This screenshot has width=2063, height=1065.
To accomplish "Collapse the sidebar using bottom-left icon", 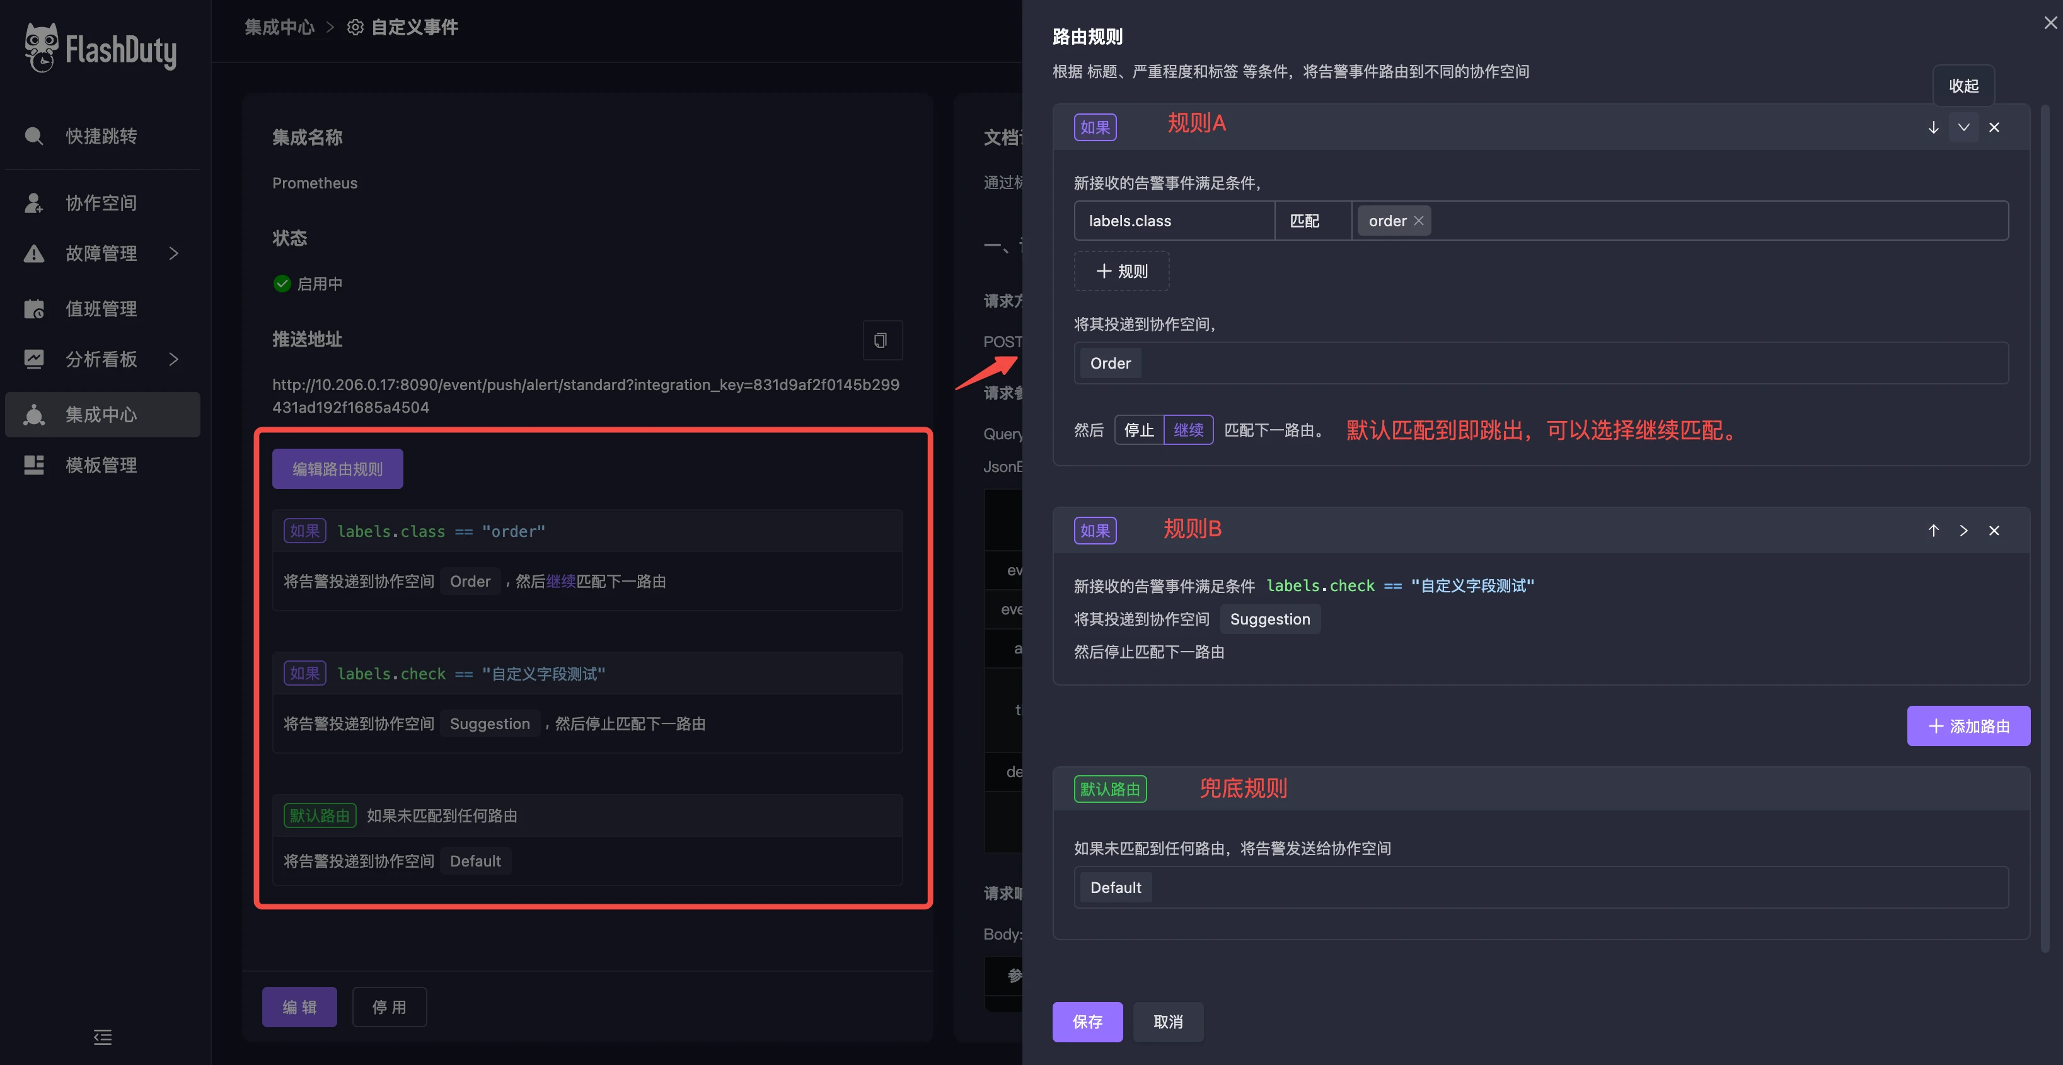I will [103, 1037].
